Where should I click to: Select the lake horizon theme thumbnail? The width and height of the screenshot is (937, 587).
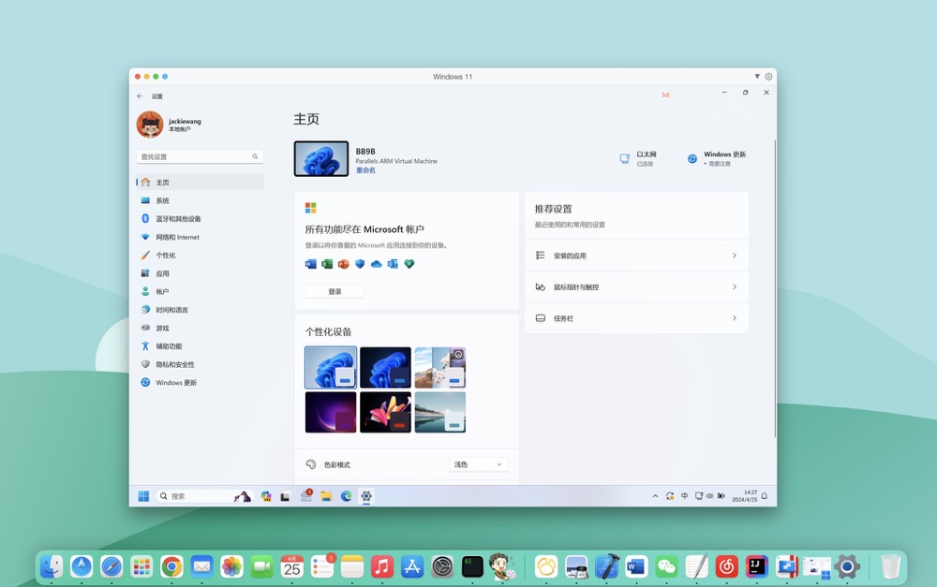(x=440, y=412)
